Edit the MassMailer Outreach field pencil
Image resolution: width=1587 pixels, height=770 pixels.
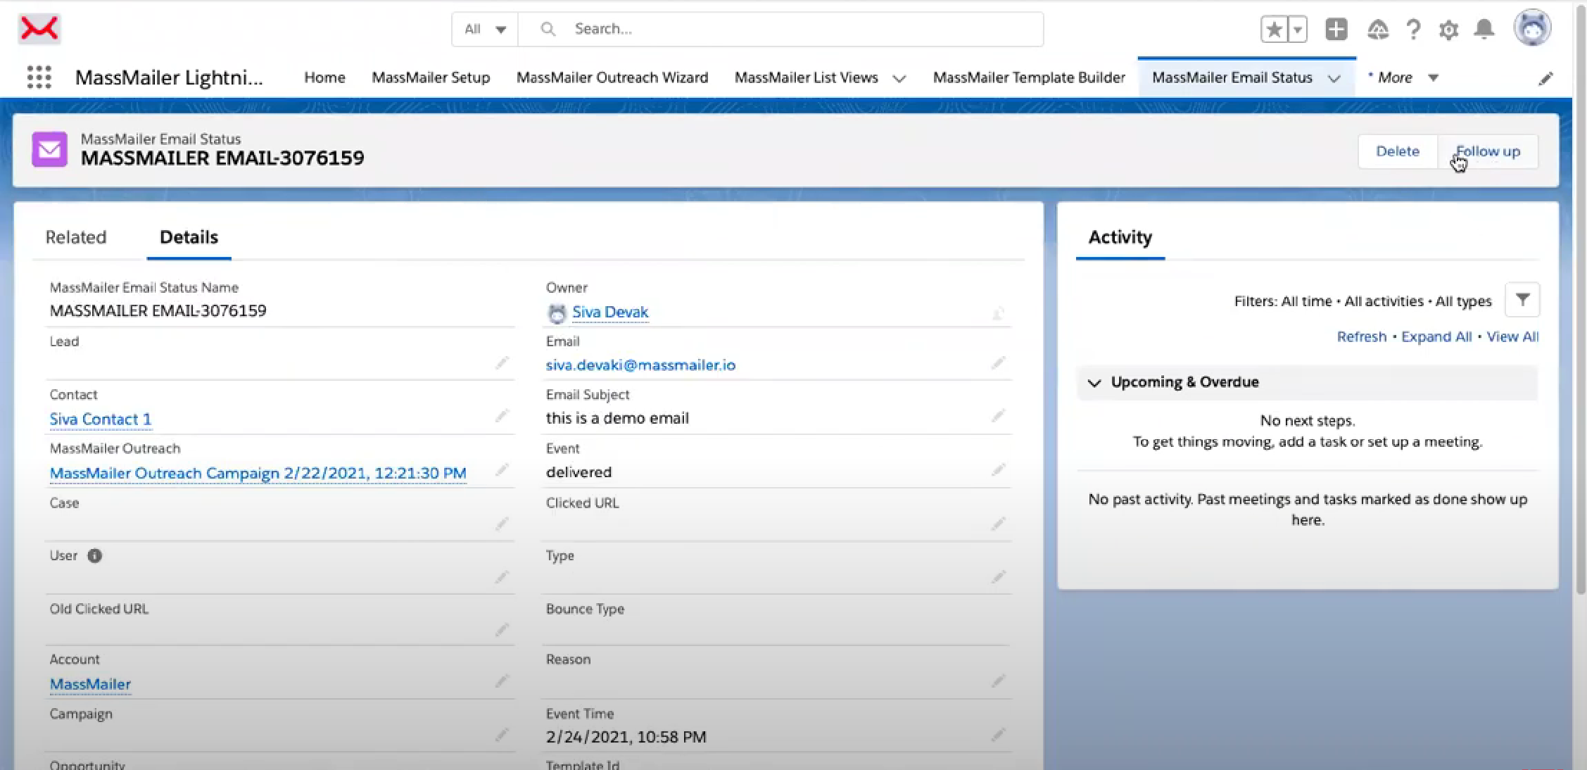coord(502,469)
